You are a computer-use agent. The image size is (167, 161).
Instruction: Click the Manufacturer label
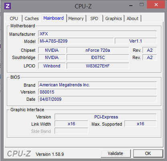22,34
